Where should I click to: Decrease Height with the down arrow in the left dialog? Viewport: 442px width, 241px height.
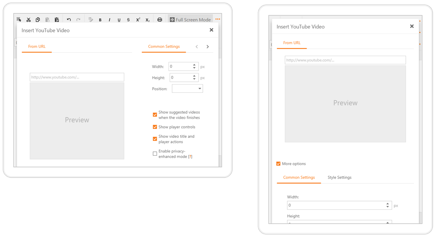[x=194, y=79]
